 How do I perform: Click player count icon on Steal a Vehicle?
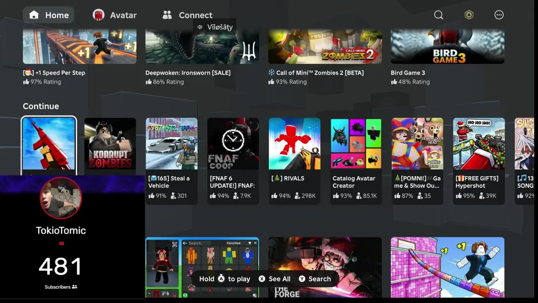pyautogui.click(x=173, y=196)
